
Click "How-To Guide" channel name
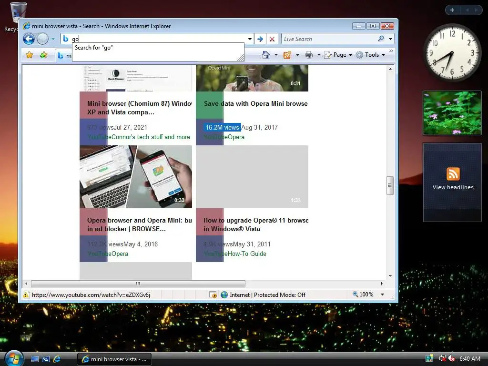(x=247, y=254)
